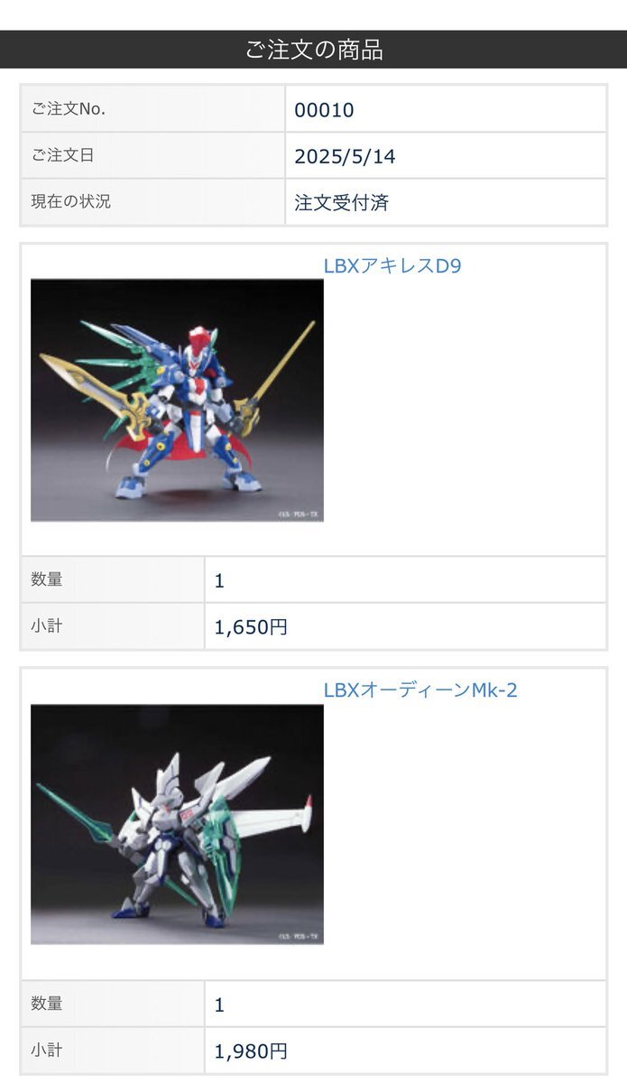
Task: Click the LBXオーディーンMk-2 product image
Action: point(177,825)
